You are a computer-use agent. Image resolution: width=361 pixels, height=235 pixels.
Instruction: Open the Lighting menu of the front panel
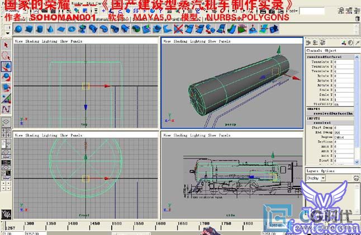[x=50, y=135]
